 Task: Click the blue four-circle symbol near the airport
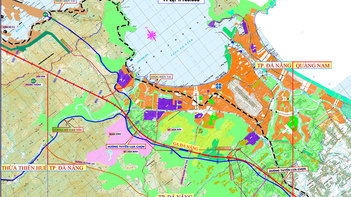click(x=218, y=86)
